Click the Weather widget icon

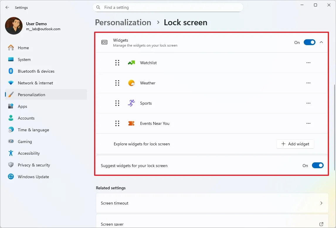click(131, 83)
